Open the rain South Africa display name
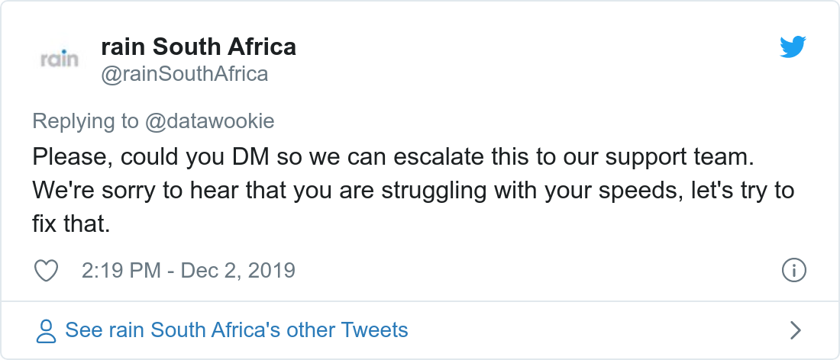840x360 pixels. coord(199,47)
